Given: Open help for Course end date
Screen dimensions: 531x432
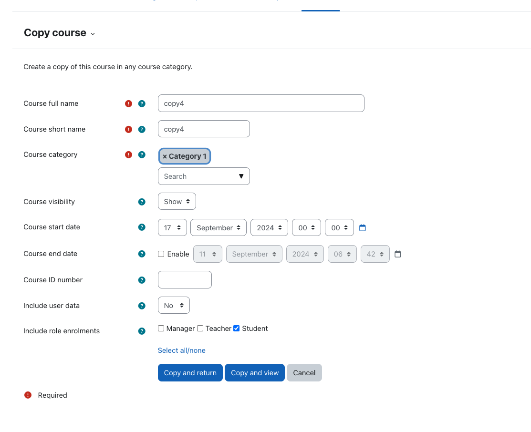Looking at the screenshot, I should coord(142,254).
